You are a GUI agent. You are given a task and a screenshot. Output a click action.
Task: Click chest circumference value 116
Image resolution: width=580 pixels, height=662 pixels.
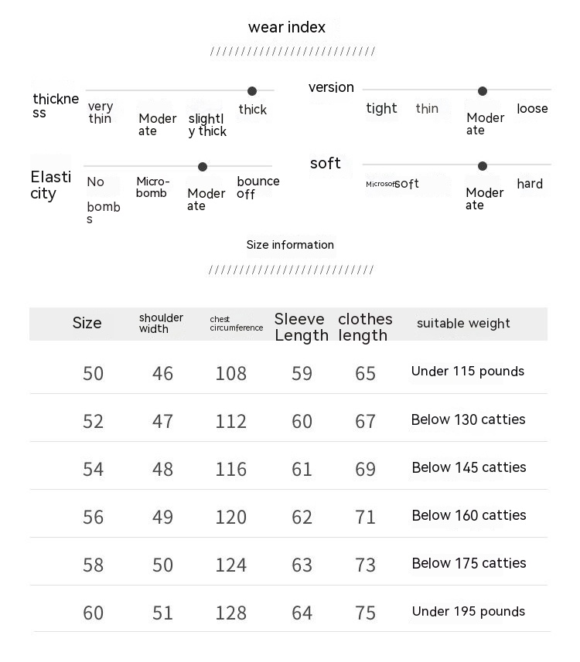[x=231, y=470]
